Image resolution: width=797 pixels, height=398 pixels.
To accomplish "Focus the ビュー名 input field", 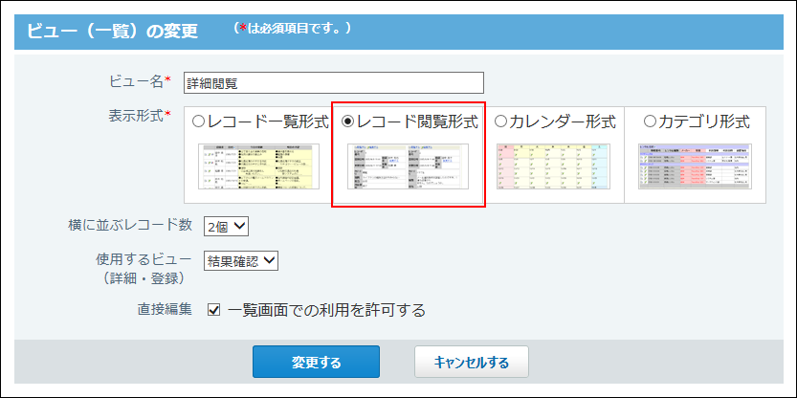I will (x=333, y=83).
